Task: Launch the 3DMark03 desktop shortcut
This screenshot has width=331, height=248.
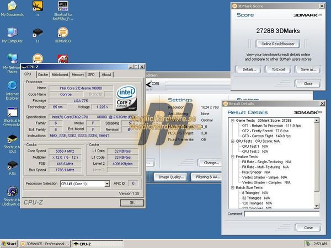Action: pyautogui.click(x=63, y=32)
